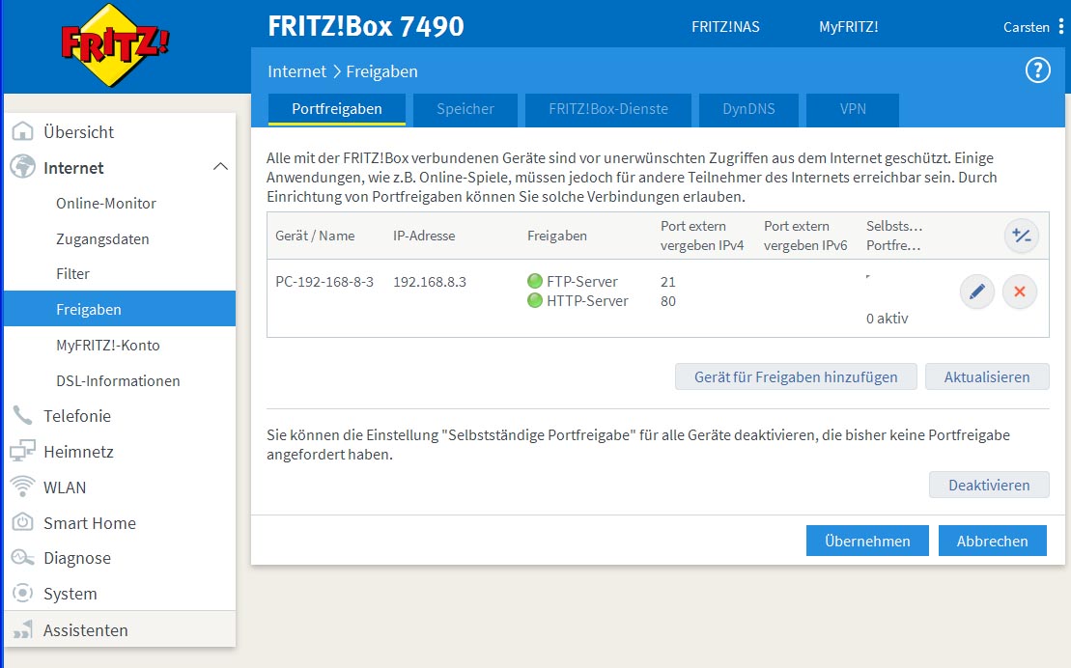Viewport: 1071px width, 668px height.
Task: Open the help question mark icon
Action: 1037,70
